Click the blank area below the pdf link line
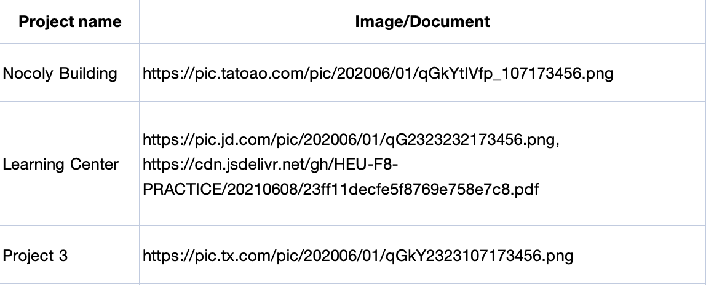 click(x=422, y=211)
